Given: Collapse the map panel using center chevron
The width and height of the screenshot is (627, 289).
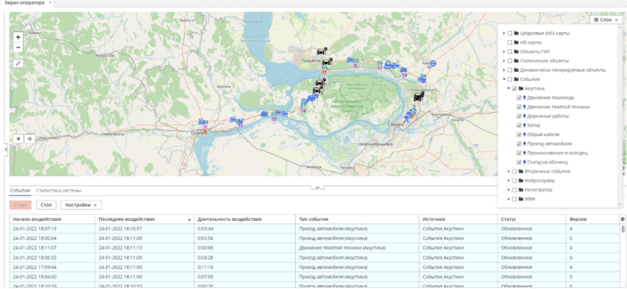Looking at the screenshot, I should (x=317, y=187).
